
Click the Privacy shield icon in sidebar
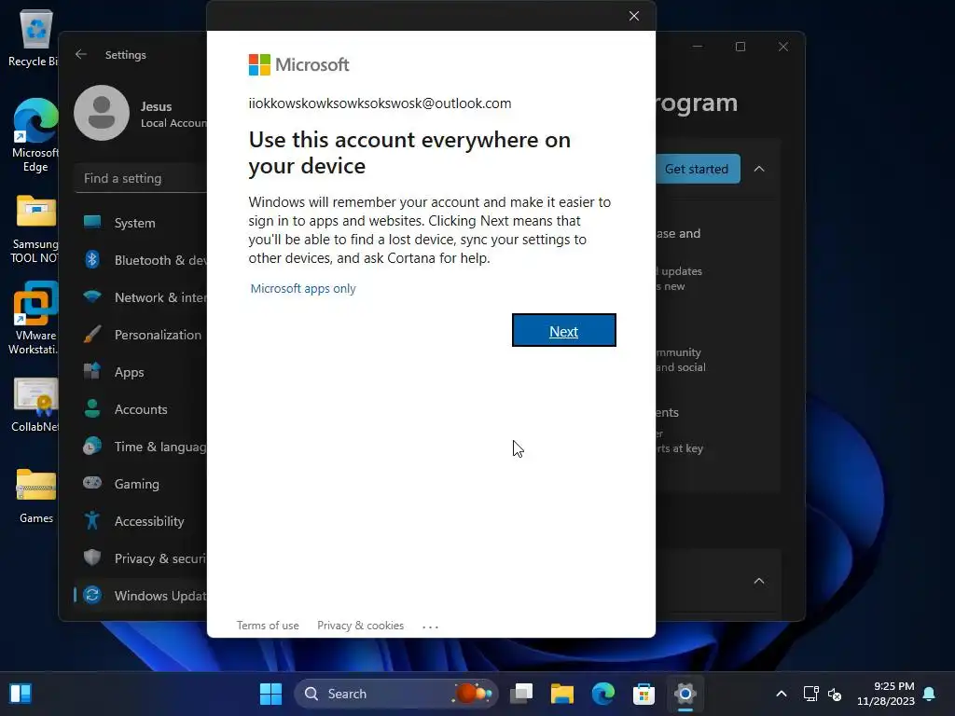[92, 558]
